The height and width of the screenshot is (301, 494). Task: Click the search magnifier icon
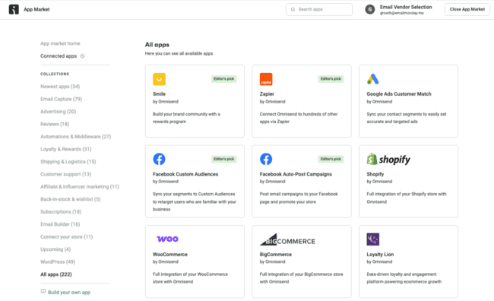pos(293,9)
